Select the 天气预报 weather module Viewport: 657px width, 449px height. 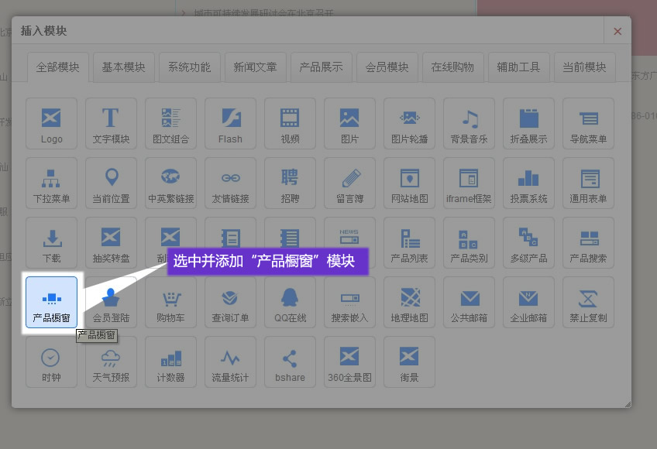click(x=111, y=362)
